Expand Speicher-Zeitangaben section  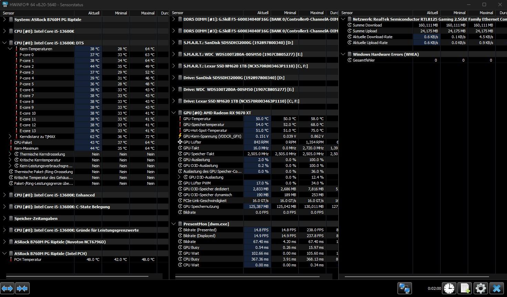(4, 219)
